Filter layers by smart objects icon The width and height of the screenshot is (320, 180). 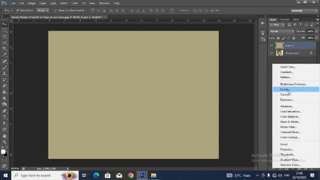coord(311,25)
